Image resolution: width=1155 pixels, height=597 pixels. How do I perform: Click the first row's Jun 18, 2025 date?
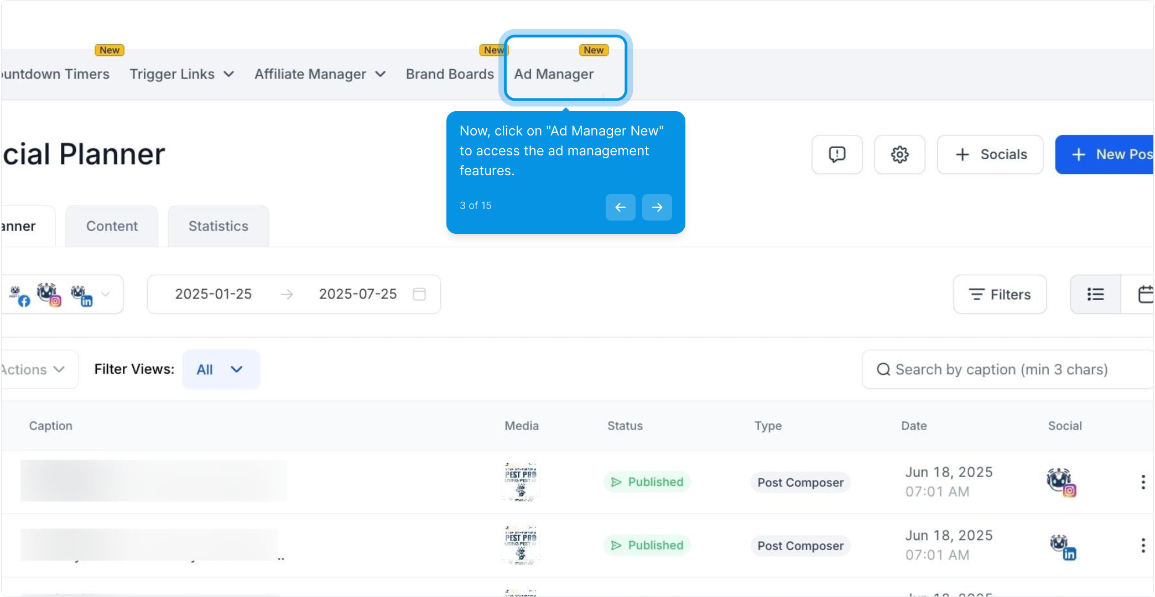pos(949,472)
